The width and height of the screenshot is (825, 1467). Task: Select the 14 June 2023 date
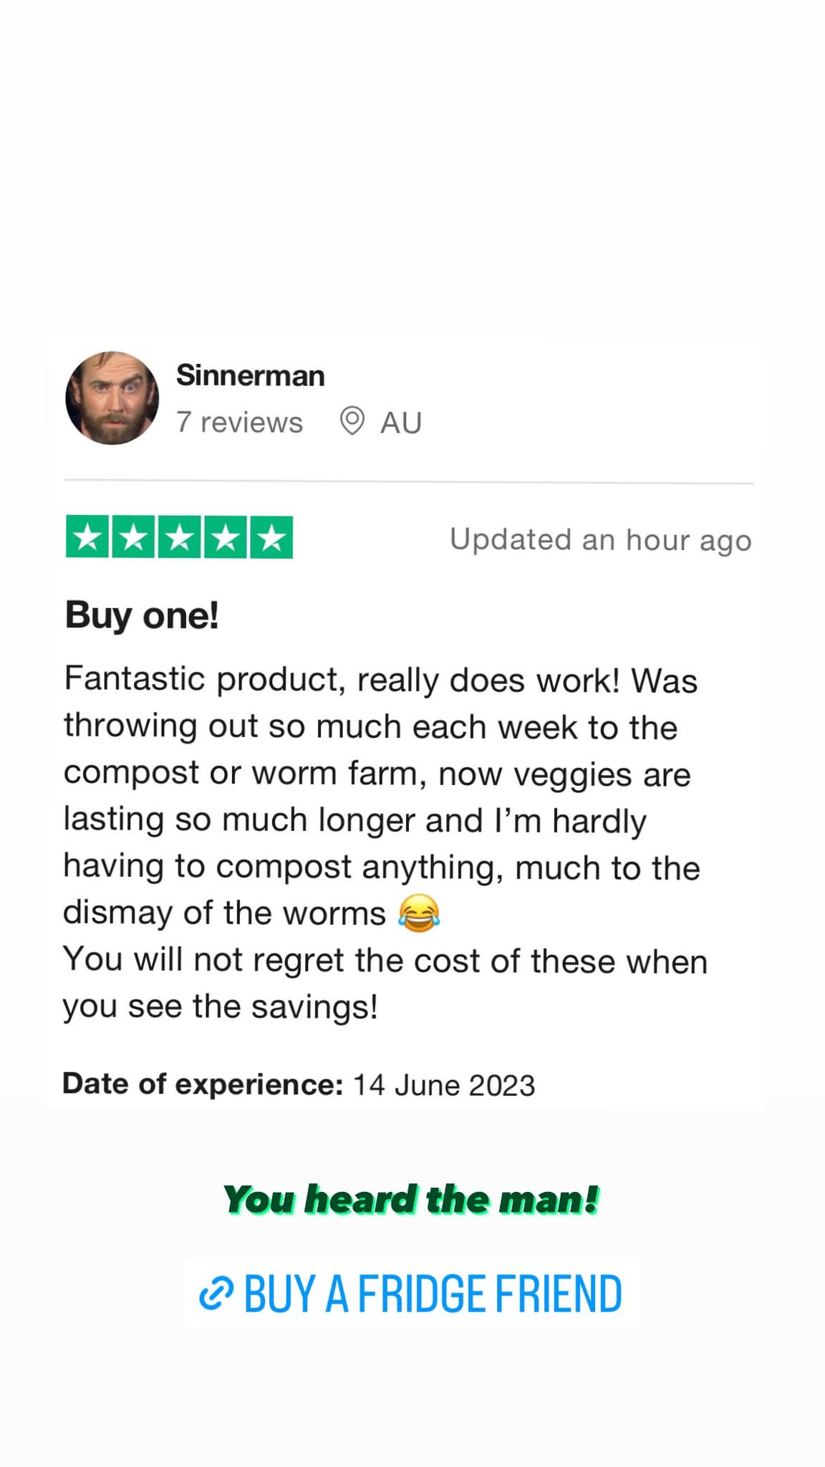(444, 1085)
